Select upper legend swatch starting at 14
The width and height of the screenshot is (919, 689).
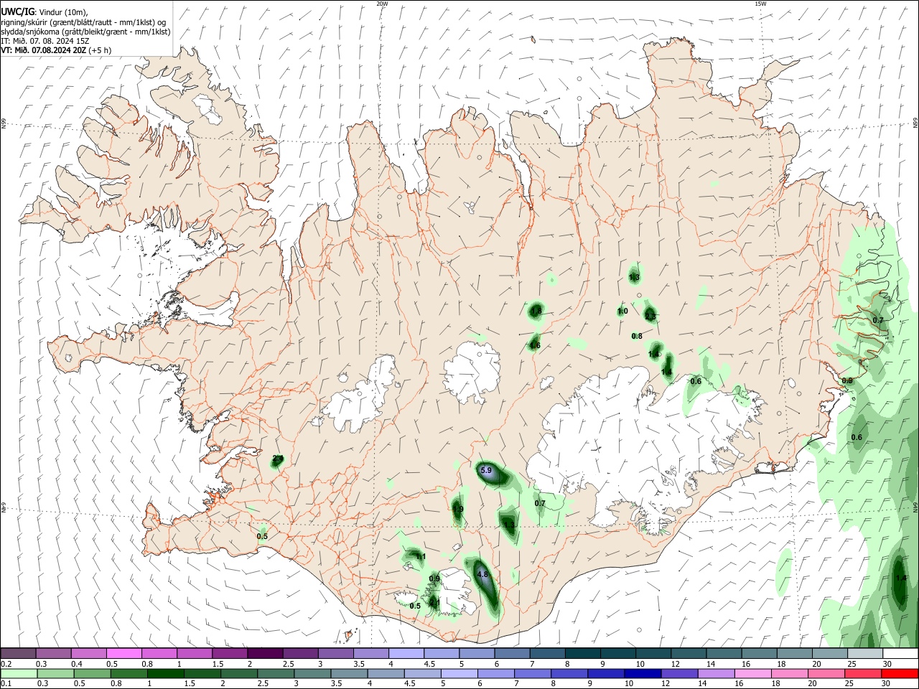pos(722,653)
